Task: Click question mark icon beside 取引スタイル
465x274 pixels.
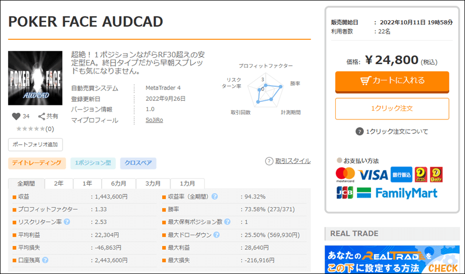Action: click(x=269, y=161)
